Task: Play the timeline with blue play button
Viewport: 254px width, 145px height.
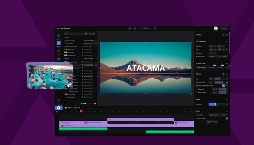Action: pyautogui.click(x=59, y=108)
